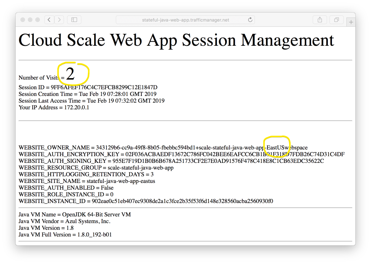This screenshot has width=371, height=264.
Task: Click the Java VM Name OpenJDK line
Action: click(75, 215)
